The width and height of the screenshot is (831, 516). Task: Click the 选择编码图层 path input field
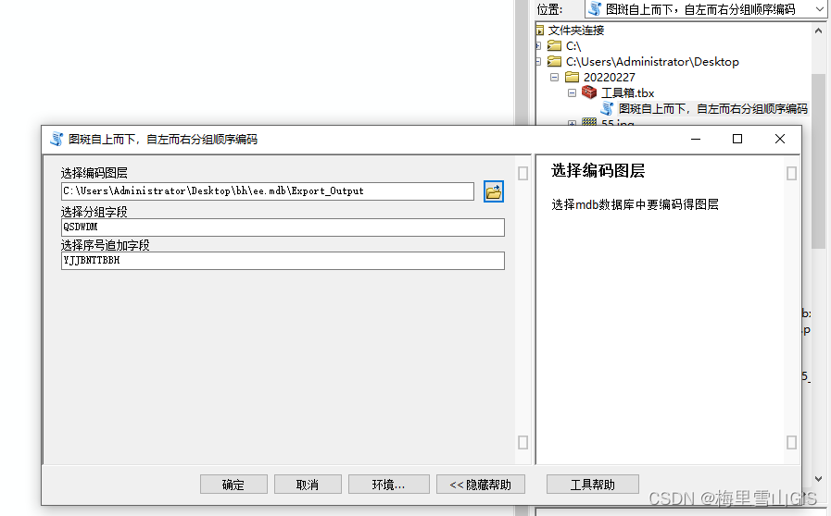(268, 191)
